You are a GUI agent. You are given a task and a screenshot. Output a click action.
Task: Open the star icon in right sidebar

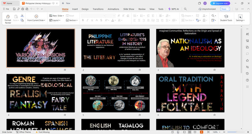[247, 60]
